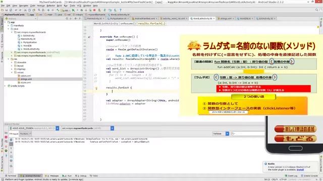Click the Save All toolbar icon
Screen dimensions: 323x181
[x=7, y=10]
